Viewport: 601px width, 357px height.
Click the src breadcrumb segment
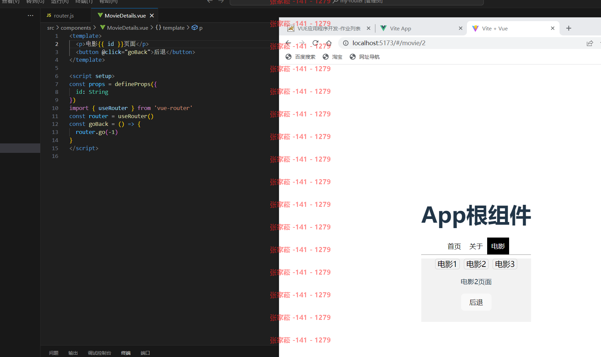(x=51, y=28)
